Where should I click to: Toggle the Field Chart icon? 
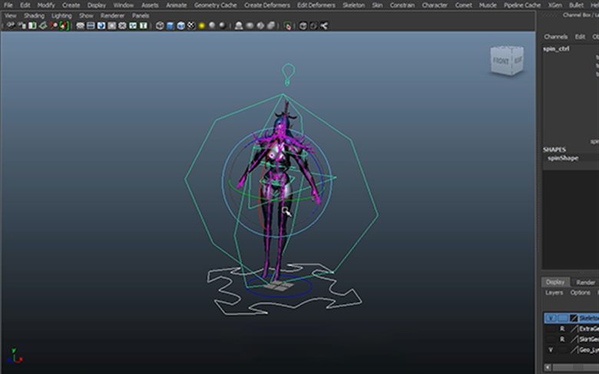tap(122, 25)
